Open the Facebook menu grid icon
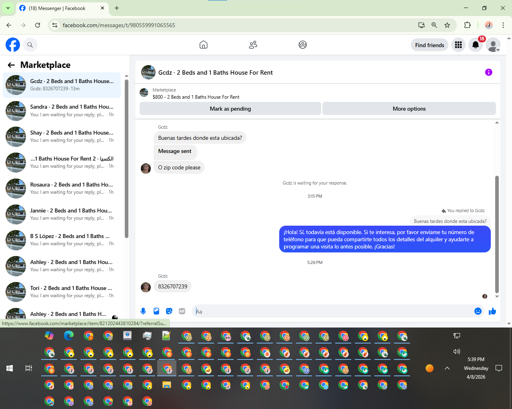This screenshot has height=409, width=512. click(x=458, y=45)
